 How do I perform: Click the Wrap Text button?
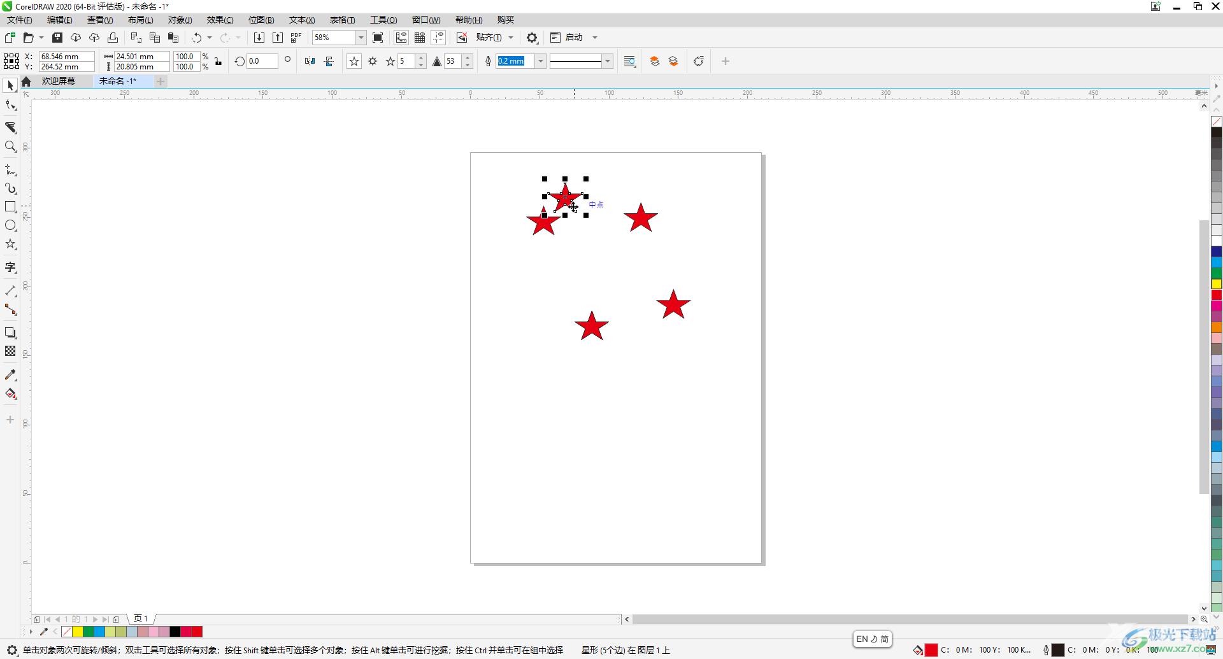(x=629, y=61)
